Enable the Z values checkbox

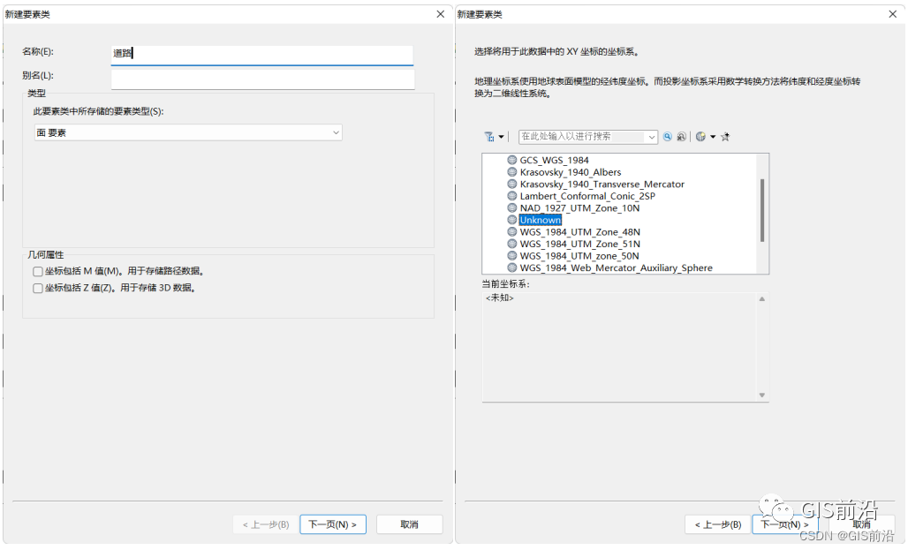click(38, 288)
